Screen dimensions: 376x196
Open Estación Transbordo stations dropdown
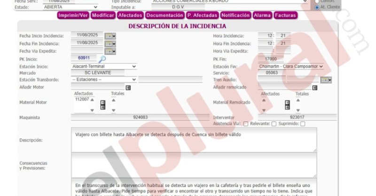104,80
